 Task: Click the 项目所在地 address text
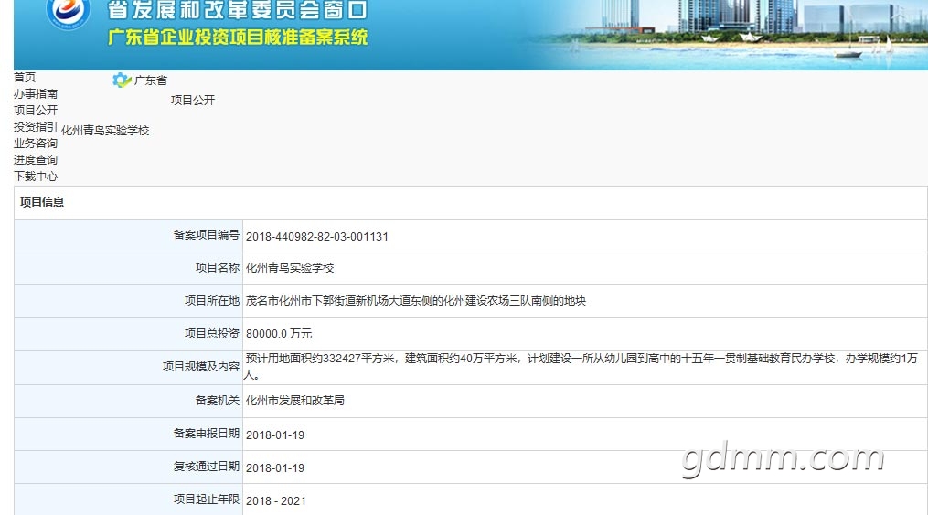point(415,301)
